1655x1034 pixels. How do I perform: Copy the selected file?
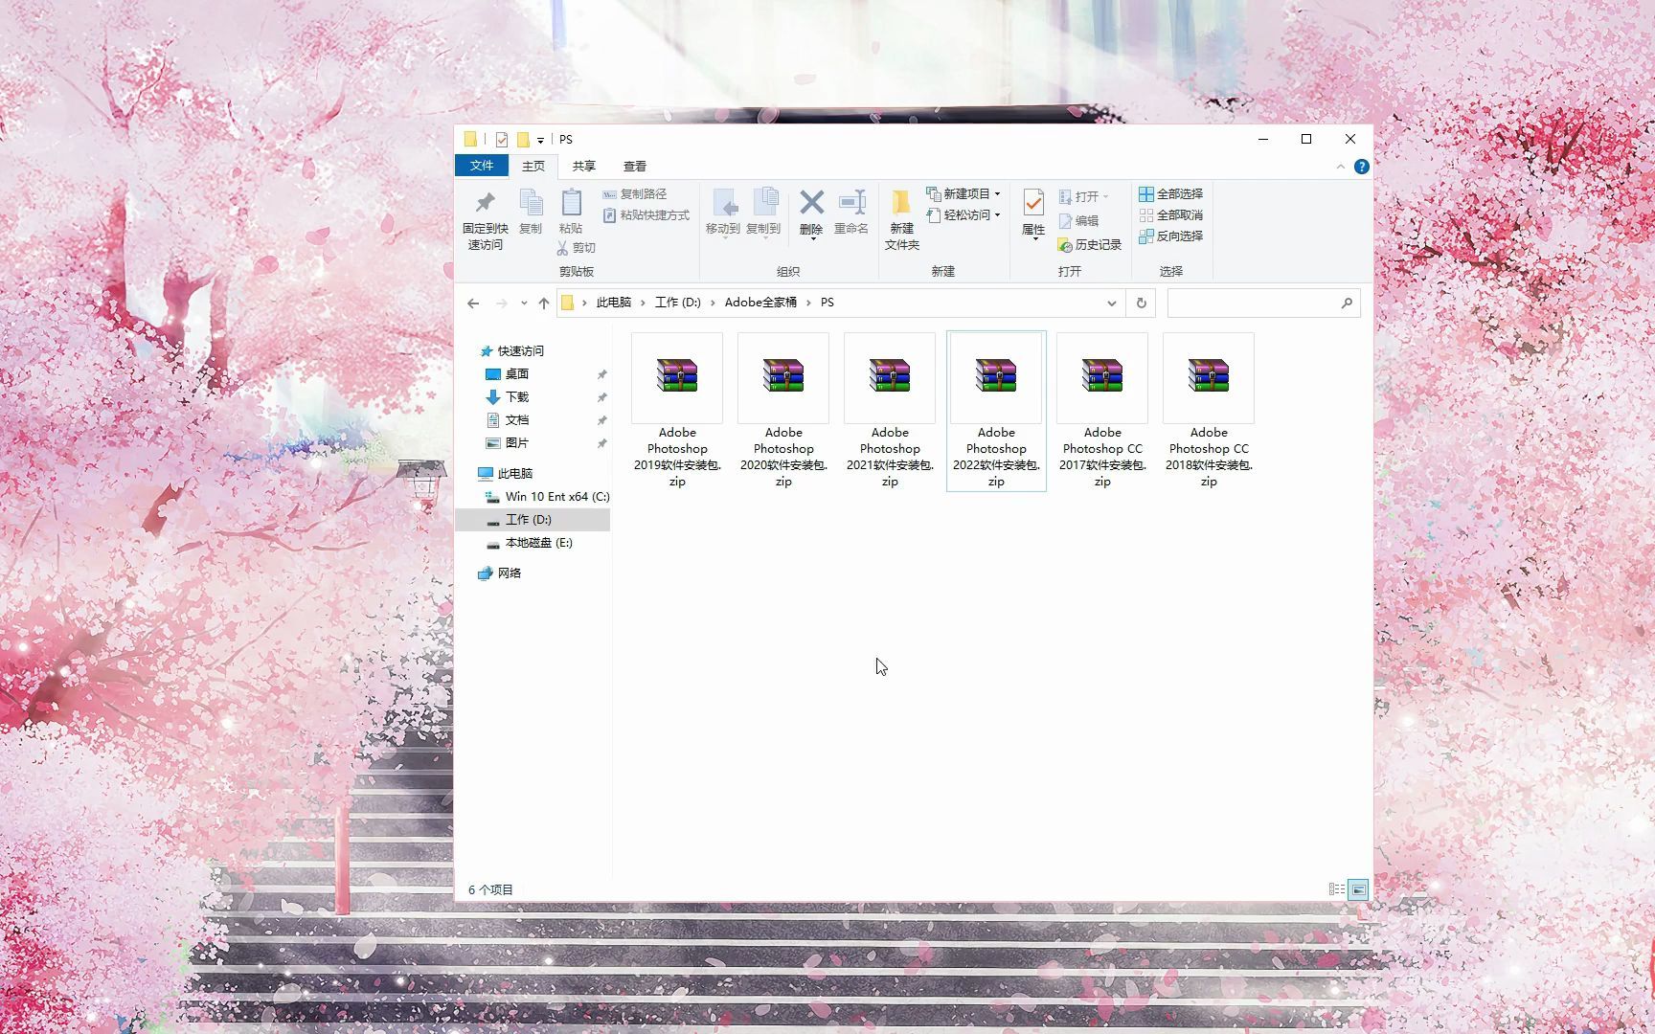click(x=532, y=211)
